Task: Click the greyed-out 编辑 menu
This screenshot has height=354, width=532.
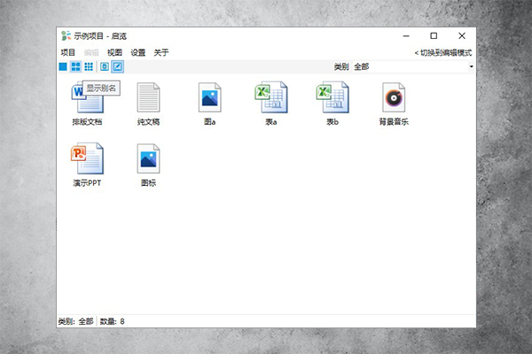Action: tap(91, 52)
